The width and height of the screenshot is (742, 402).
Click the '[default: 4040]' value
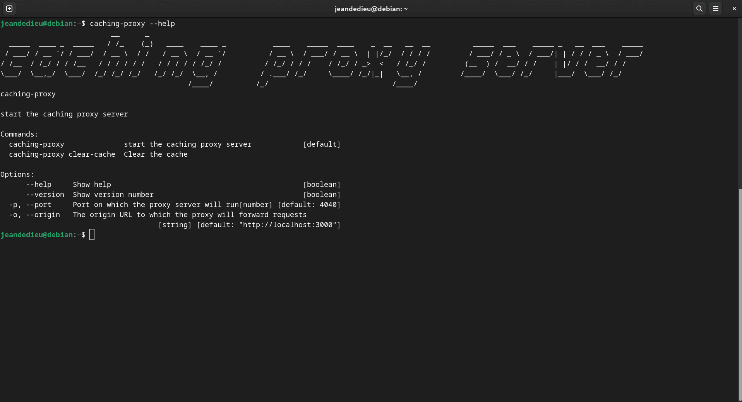[x=309, y=205]
